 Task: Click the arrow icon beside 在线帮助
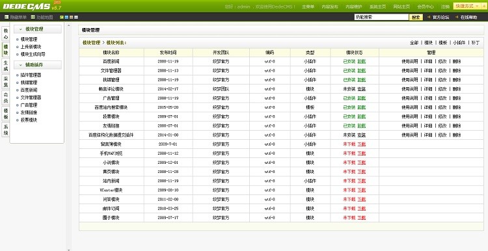tap(457, 17)
